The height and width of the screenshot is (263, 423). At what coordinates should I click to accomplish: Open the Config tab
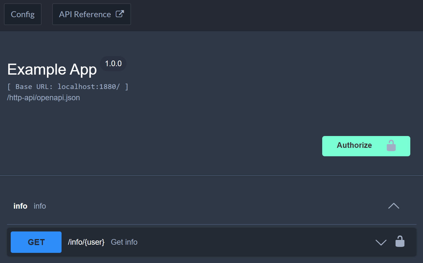pos(23,14)
